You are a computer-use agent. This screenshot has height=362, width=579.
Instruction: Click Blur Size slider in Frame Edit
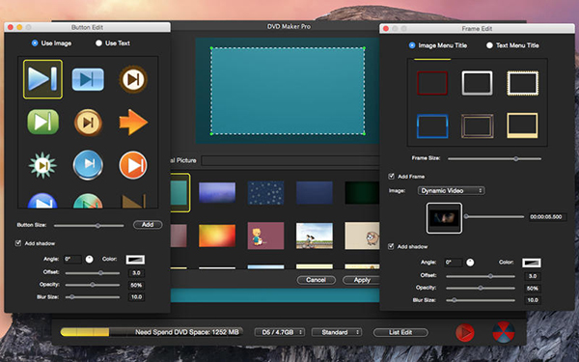[481, 300]
